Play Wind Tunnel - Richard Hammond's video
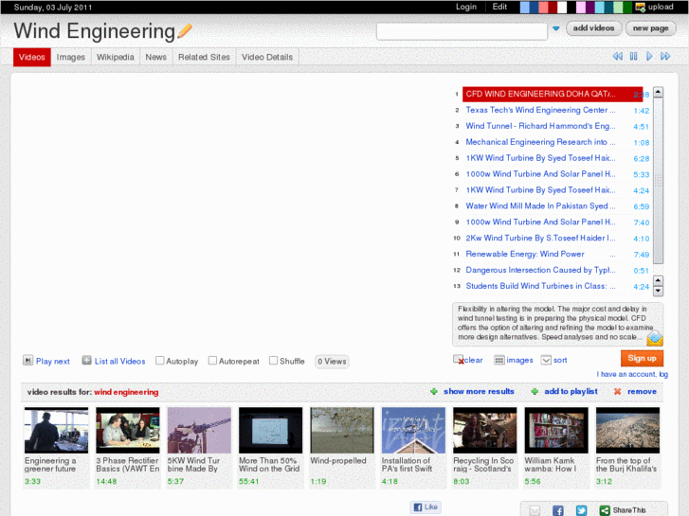The height and width of the screenshot is (516, 689). coord(540,126)
